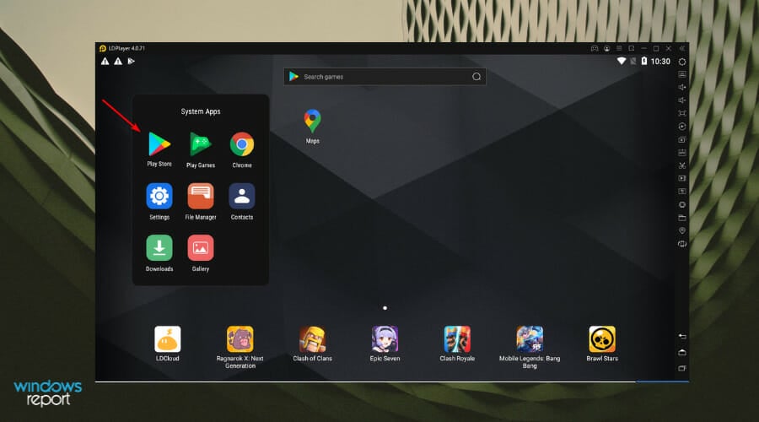Open recent apps button in sidebar
This screenshot has height=422, width=759.
[x=682, y=368]
